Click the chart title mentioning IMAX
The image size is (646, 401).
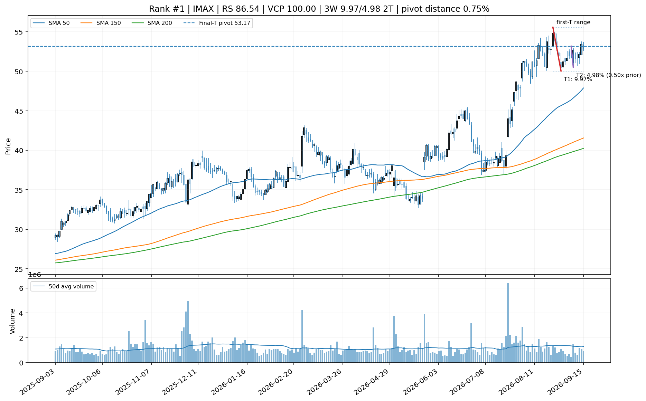[319, 9]
